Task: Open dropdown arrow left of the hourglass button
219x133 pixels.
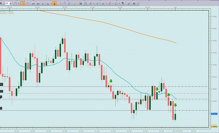Action: (x=51, y=3)
